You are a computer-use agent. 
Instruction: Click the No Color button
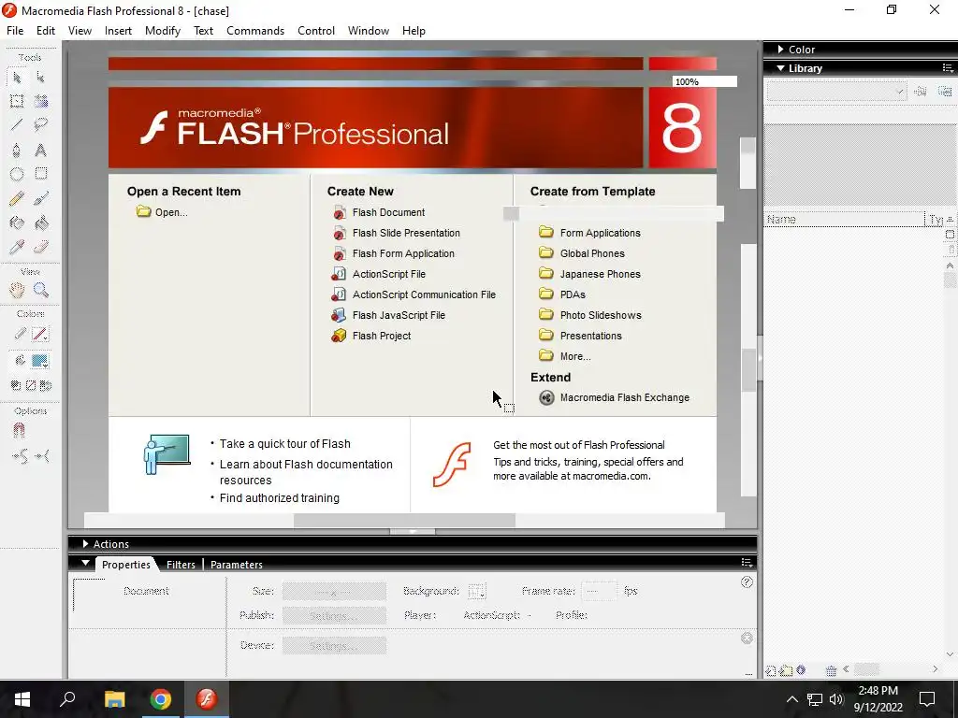tap(31, 385)
